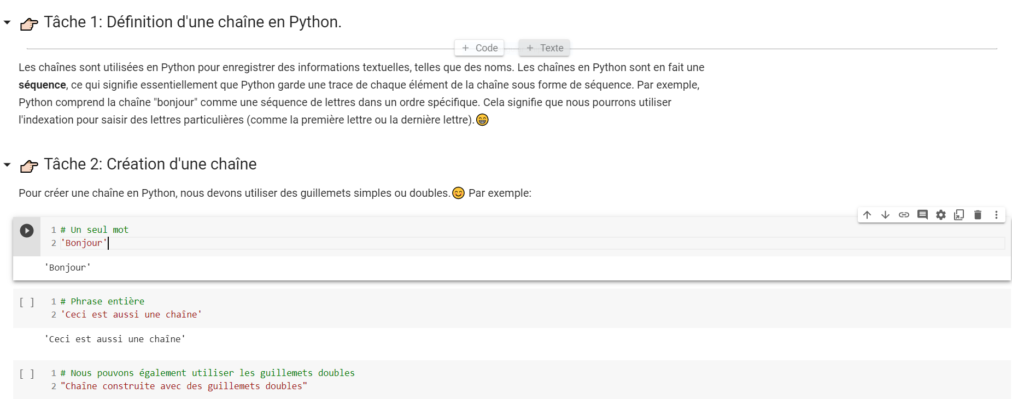This screenshot has height=399, width=1012.
Task: Mirror the cell in a tab
Action: click(959, 215)
